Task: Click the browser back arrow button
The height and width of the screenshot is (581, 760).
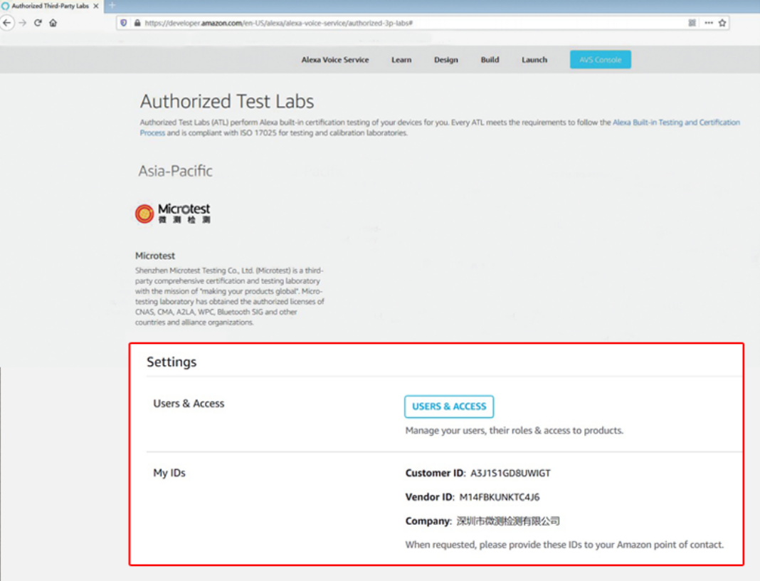Action: coord(7,23)
